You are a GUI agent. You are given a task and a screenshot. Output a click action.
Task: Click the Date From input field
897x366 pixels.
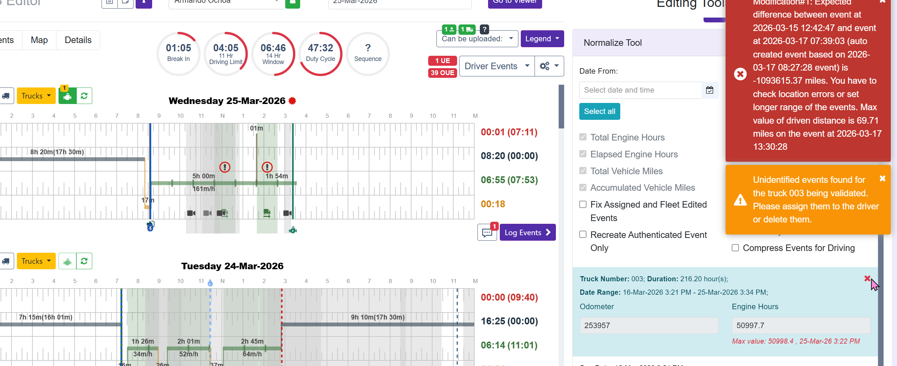[640, 90]
